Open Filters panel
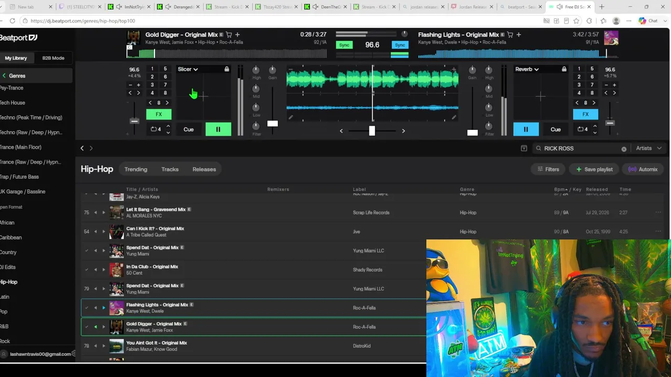671x377 pixels. coord(548,169)
